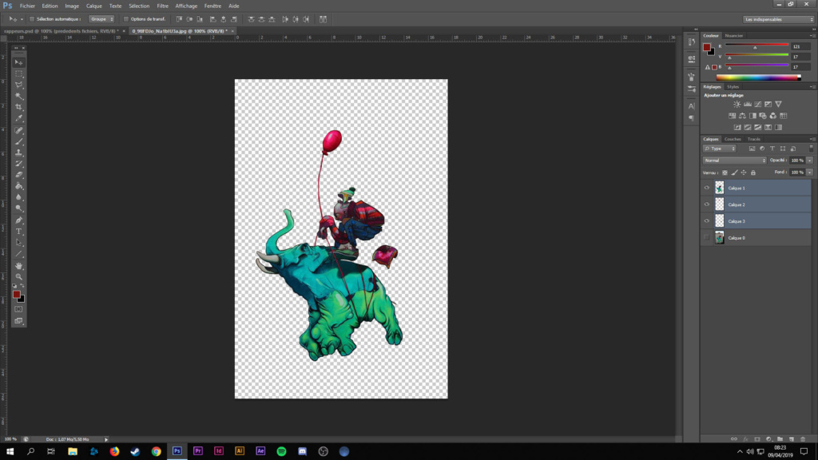Switch to the Nuancier tab
This screenshot has width=818, height=460.
pos(734,36)
